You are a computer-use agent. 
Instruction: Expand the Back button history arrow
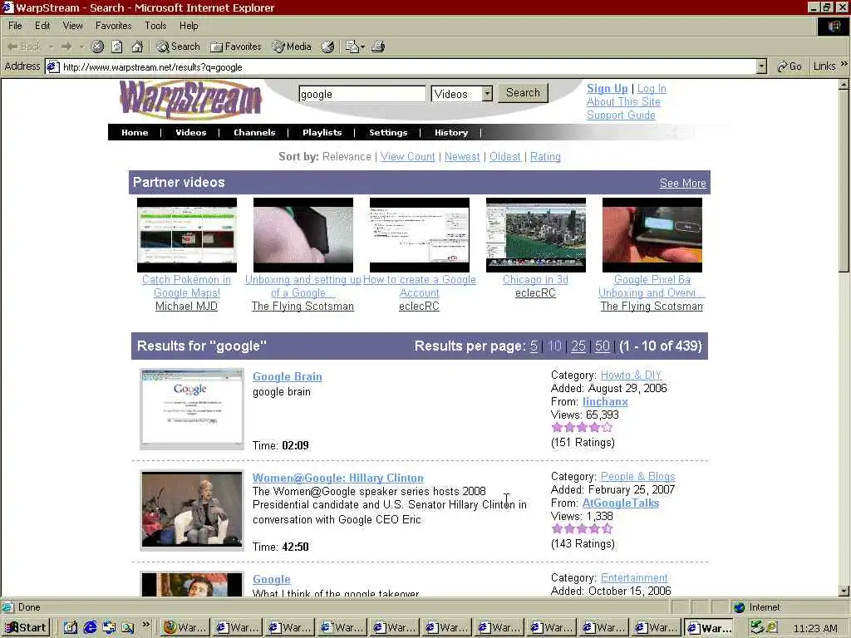pos(51,47)
